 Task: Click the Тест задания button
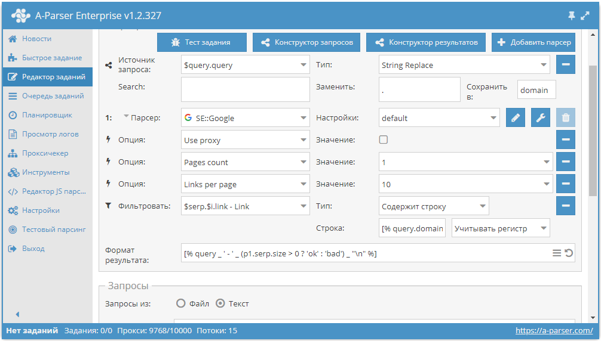pos(201,42)
